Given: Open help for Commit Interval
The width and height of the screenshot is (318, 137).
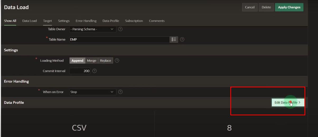Looking at the screenshot, I should click(x=95, y=71).
